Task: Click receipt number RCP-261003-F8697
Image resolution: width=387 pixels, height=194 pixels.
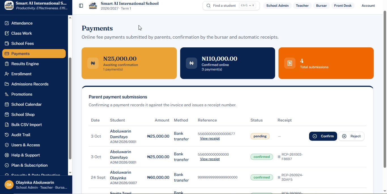Action: coord(292,157)
